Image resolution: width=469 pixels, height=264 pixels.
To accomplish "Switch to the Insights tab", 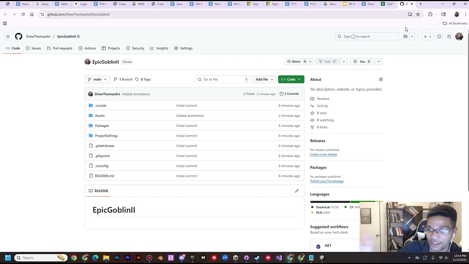I will coord(159,48).
